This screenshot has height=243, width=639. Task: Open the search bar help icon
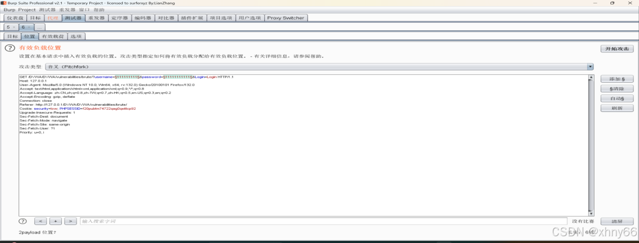pos(23,221)
